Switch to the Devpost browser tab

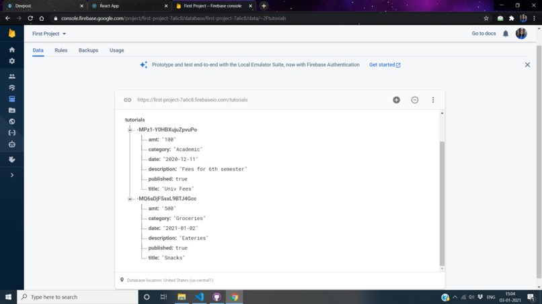[x=45, y=6]
